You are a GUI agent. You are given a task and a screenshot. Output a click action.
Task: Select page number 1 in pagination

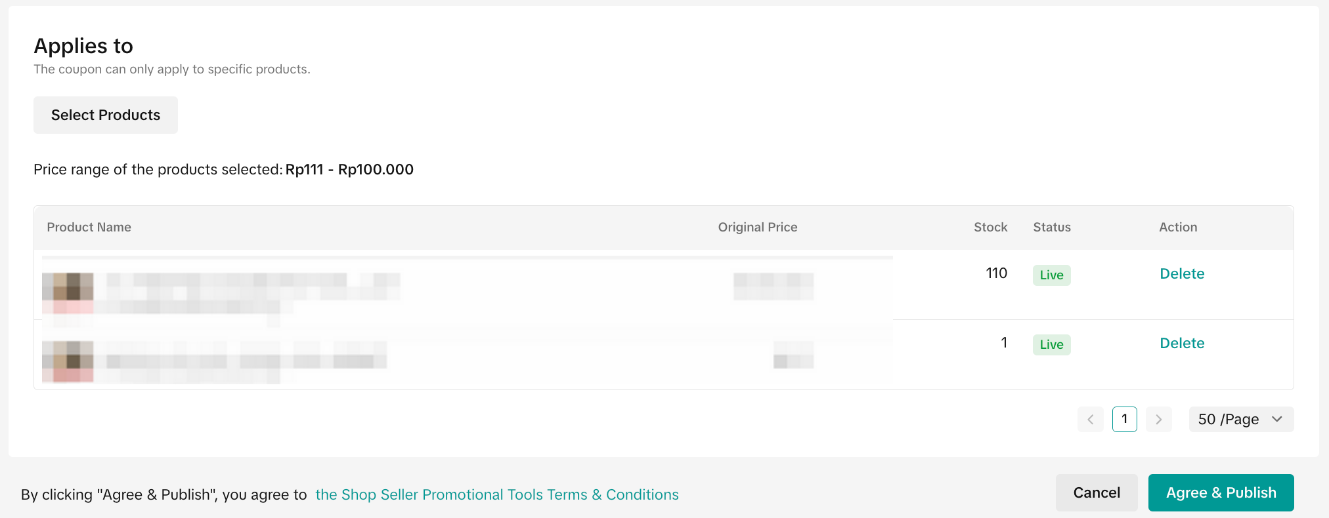click(x=1124, y=420)
